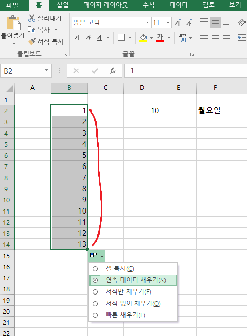Open font color dropdown arrow
This screenshot has width=247, height=336.
click(x=169, y=38)
